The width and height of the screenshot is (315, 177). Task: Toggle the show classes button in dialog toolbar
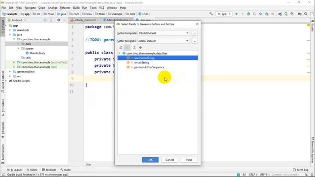[127, 47]
